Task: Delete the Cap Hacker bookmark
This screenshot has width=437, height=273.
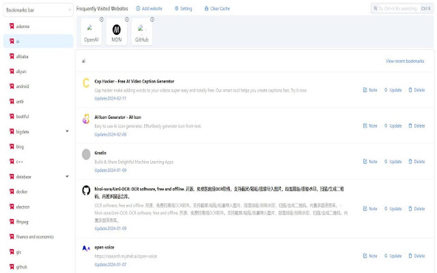Action: (417, 90)
